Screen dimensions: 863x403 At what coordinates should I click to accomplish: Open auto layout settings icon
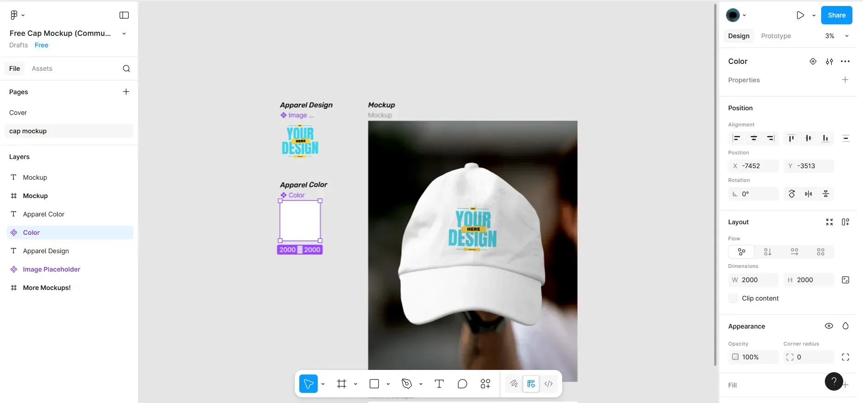tap(846, 222)
